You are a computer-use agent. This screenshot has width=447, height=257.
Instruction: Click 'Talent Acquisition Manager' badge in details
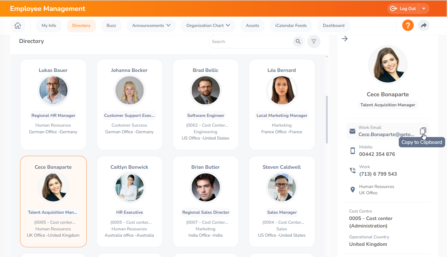pyautogui.click(x=388, y=105)
